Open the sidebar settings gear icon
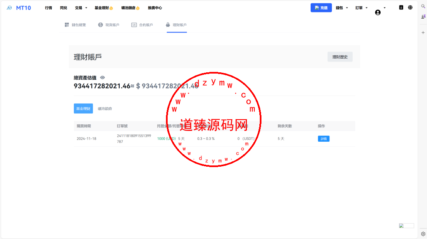The width and height of the screenshot is (427, 239). pos(423,234)
